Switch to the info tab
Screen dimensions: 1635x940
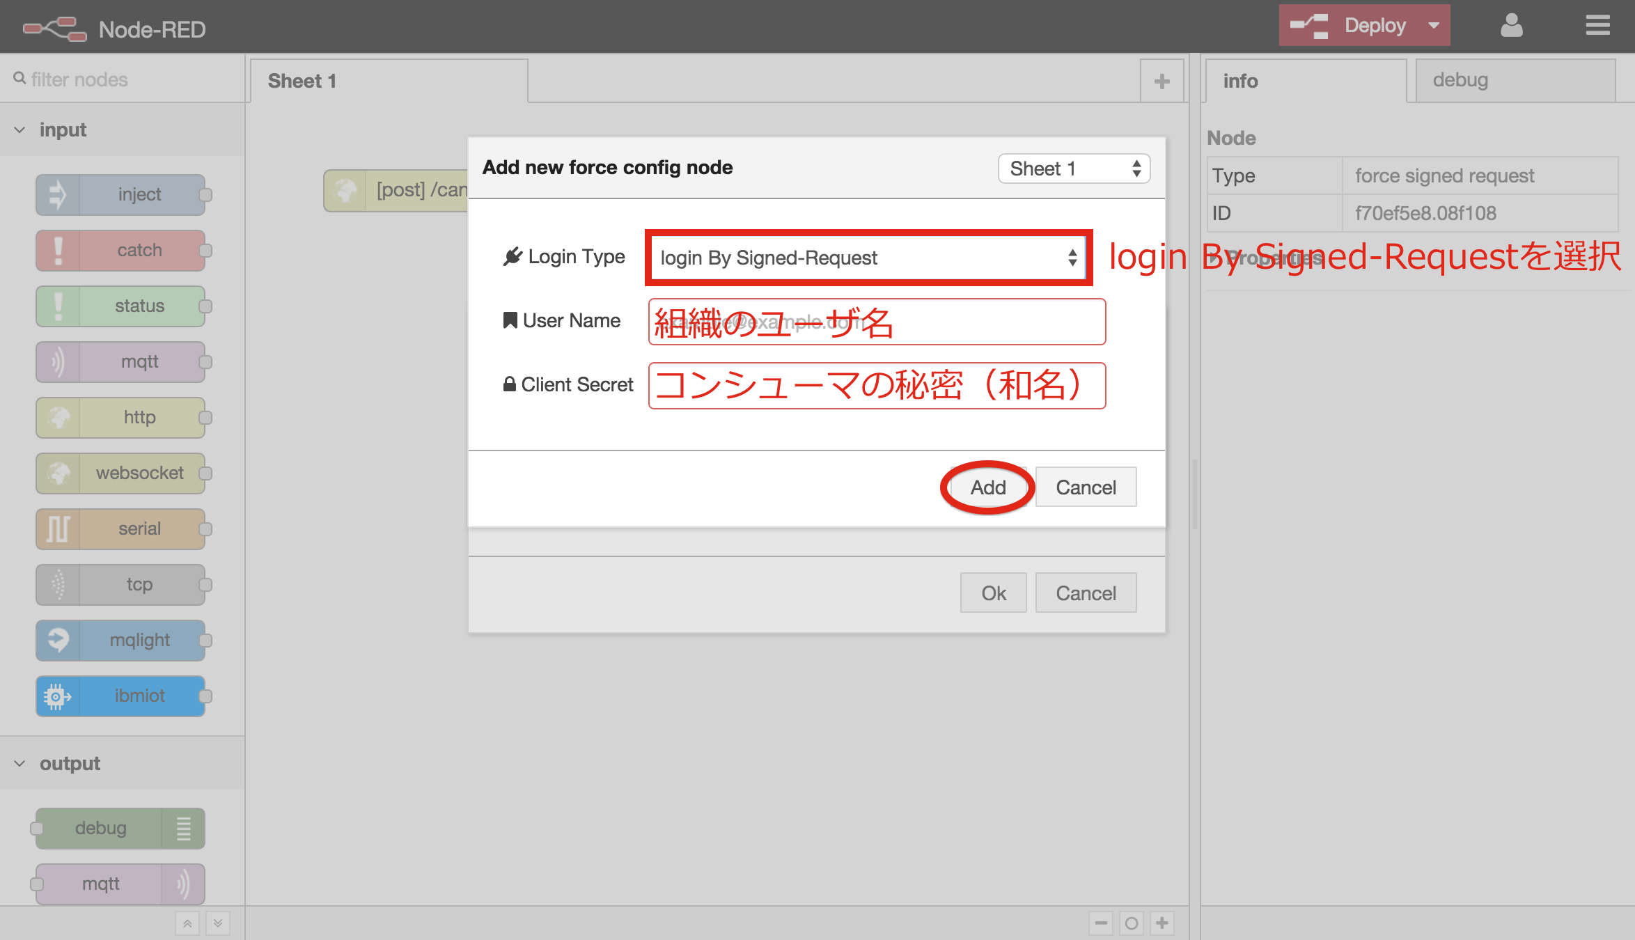click(x=1306, y=81)
